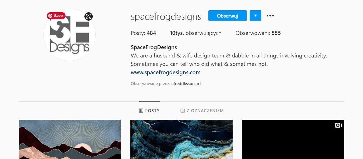
Task: Open the SF Designs profile picture
Action: (70, 35)
